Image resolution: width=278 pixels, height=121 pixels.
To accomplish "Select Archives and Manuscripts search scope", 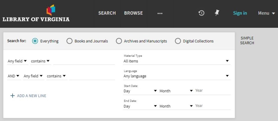I will point(119,41).
